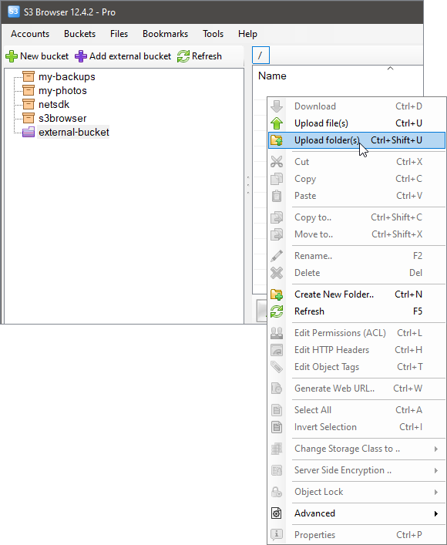Viewport: 447px width, 545px height.
Task: Select the netsdk bucket
Action: (54, 104)
